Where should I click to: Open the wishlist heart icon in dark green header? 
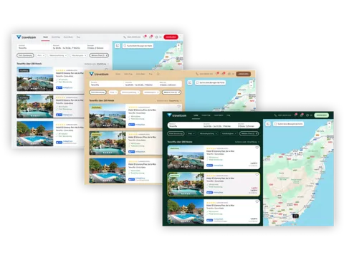point(295,115)
